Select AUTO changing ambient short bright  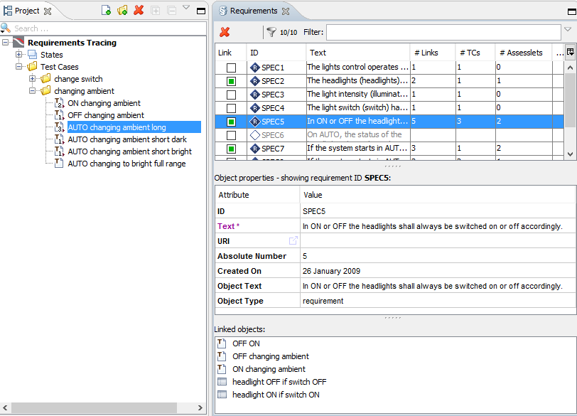coord(129,151)
